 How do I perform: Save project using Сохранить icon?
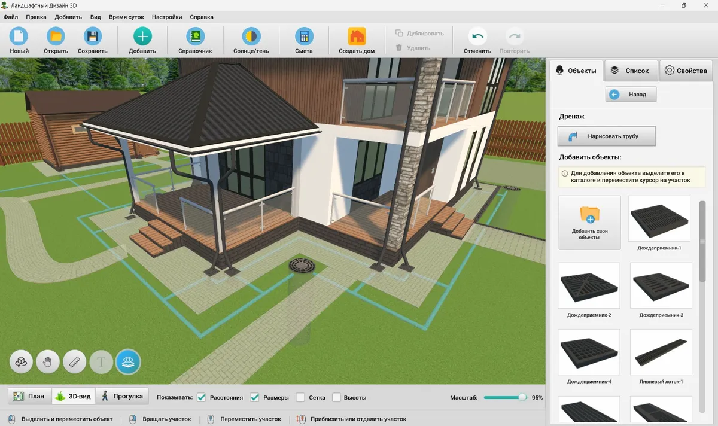click(x=92, y=36)
